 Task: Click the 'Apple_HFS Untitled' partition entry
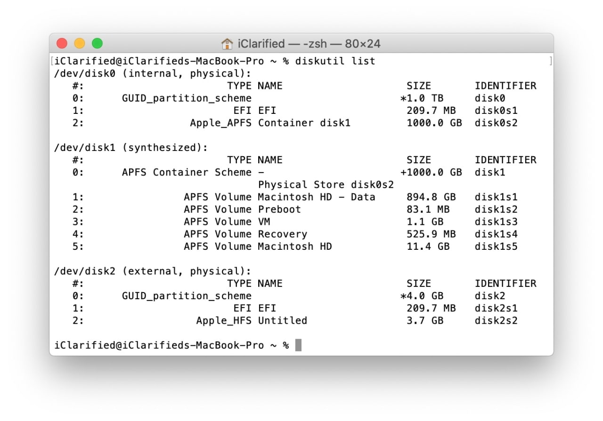252,321
